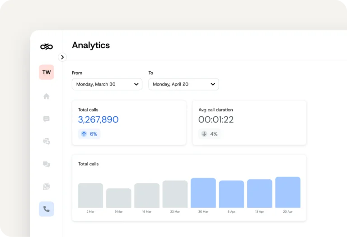
Task: Click the Avg call duration value 00:01:22
Action: tap(216, 119)
